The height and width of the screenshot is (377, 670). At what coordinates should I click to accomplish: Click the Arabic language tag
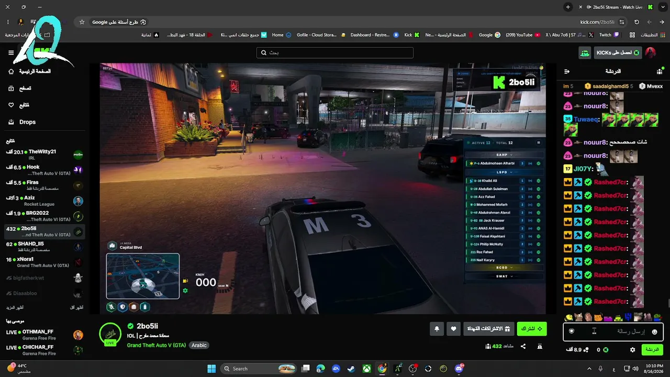199,345
